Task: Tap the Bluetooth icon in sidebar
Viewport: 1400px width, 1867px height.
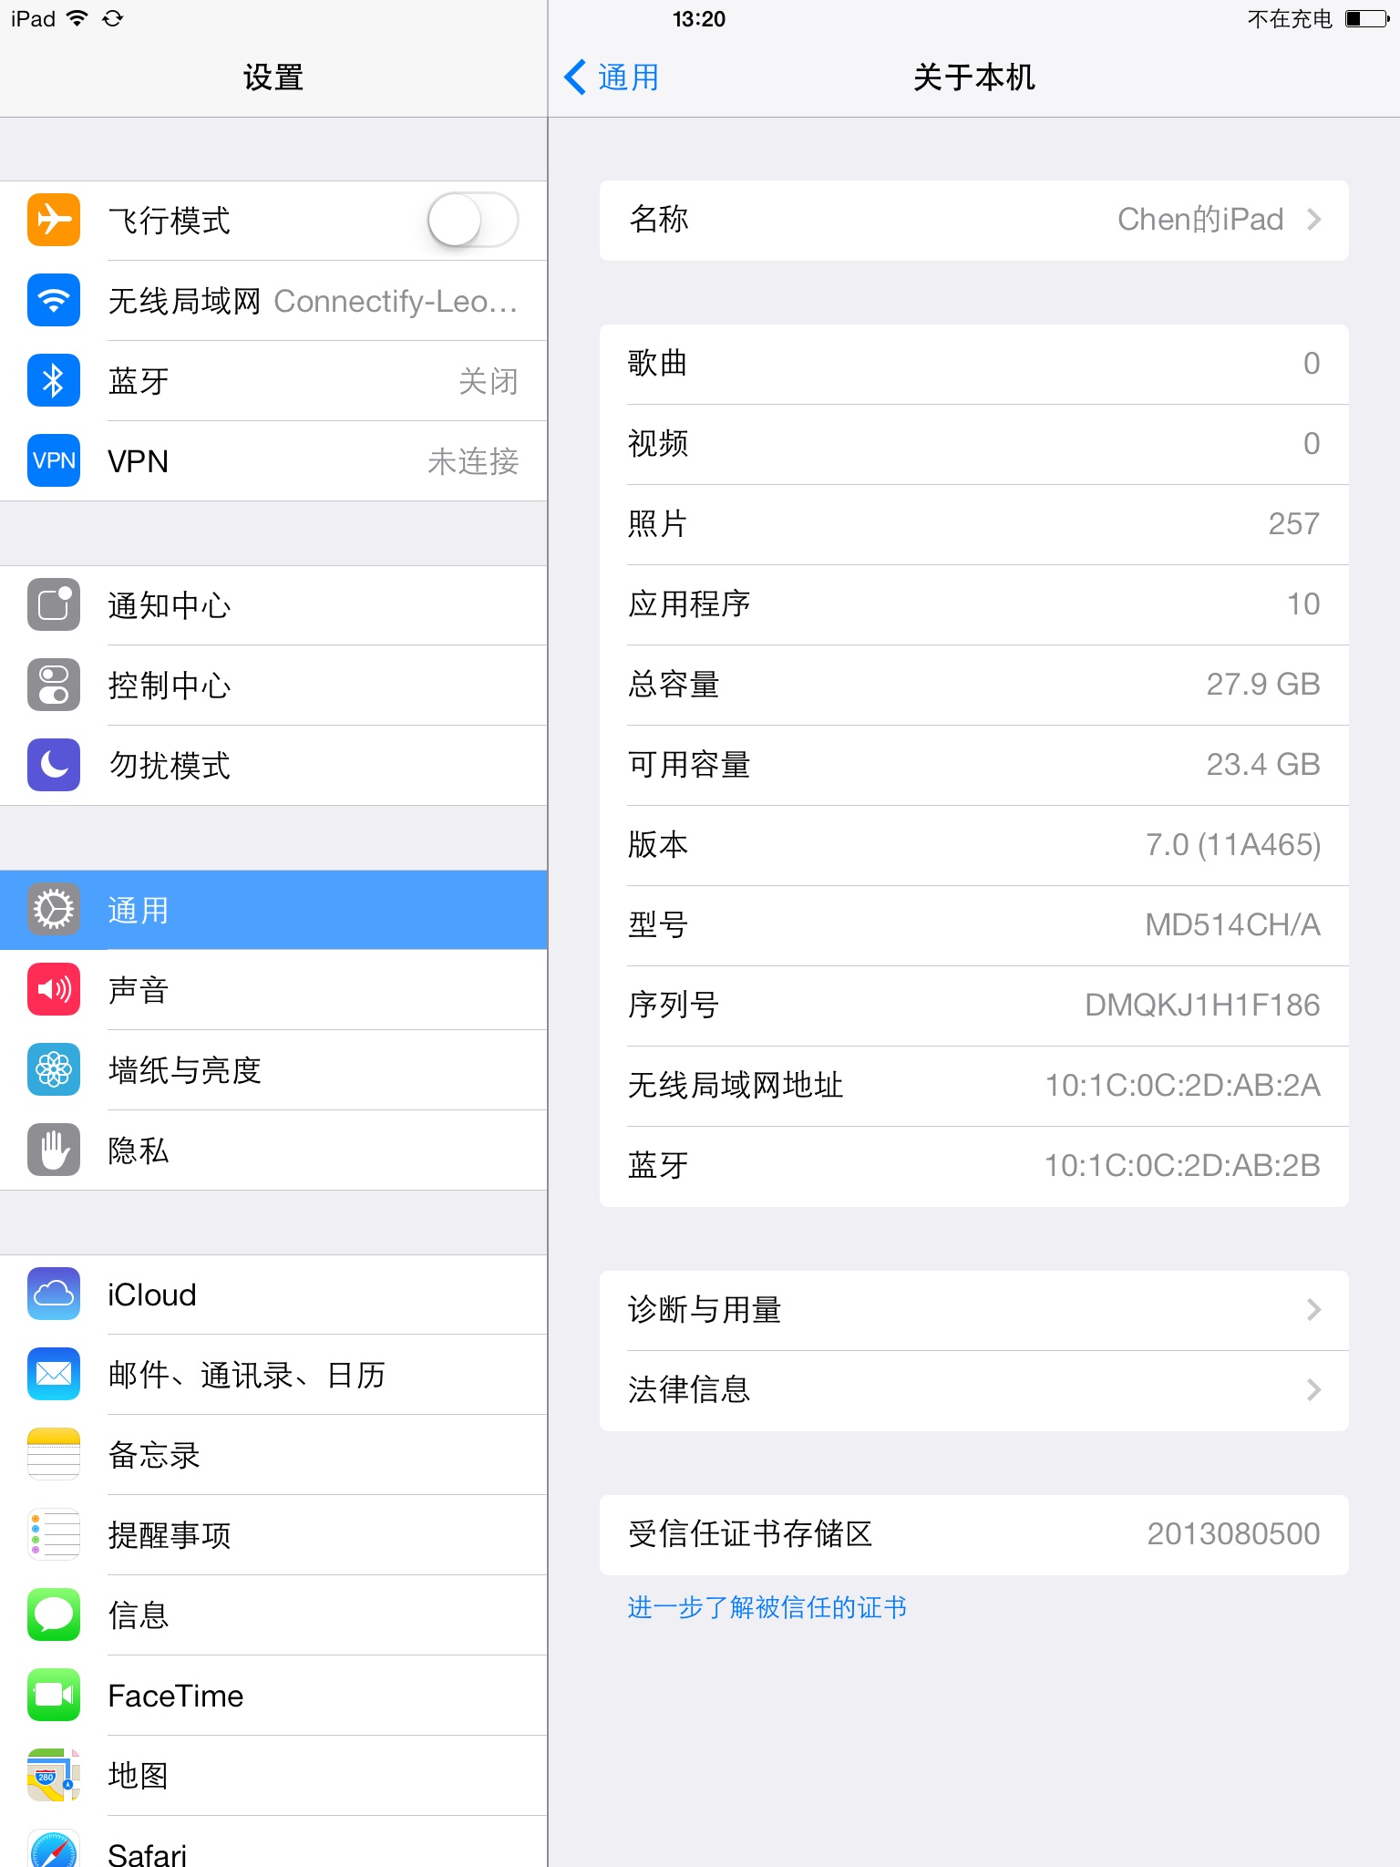Action: pyautogui.click(x=54, y=380)
